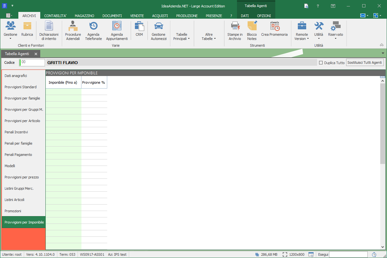This screenshot has height=258, width=387.
Task: Open Provvigioni Standard section
Action: [x=24, y=87]
